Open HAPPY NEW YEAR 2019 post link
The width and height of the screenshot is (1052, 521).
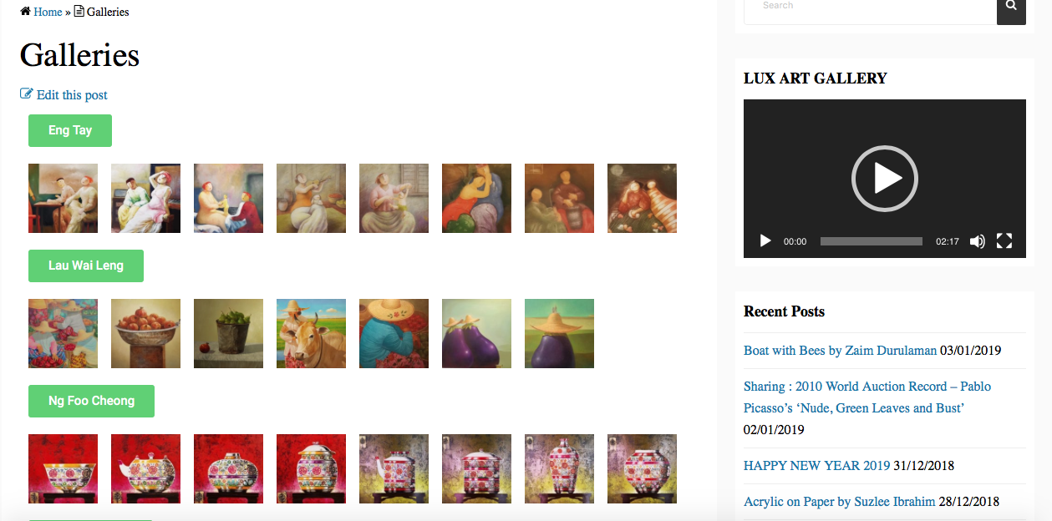pos(816,466)
